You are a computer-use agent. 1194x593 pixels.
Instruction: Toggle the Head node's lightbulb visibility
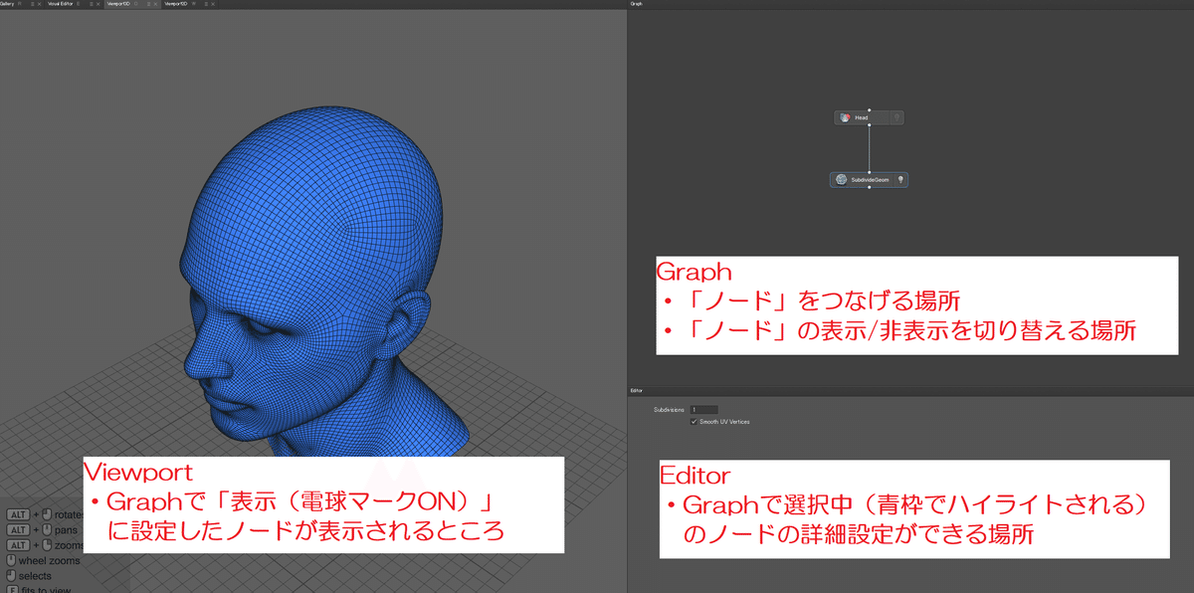[896, 117]
